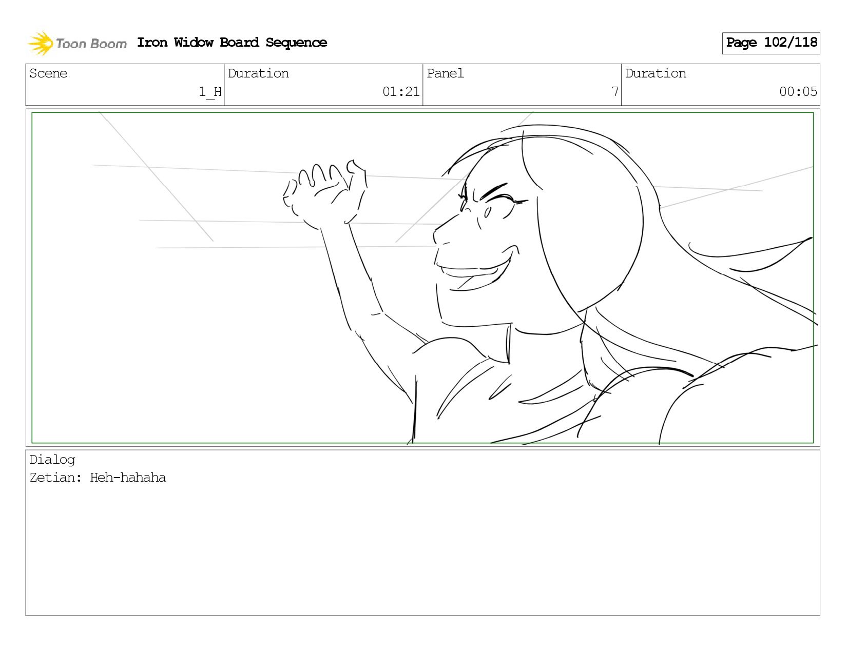Select the scene duration '01:21'
The height and width of the screenshot is (654, 847).
401,92
